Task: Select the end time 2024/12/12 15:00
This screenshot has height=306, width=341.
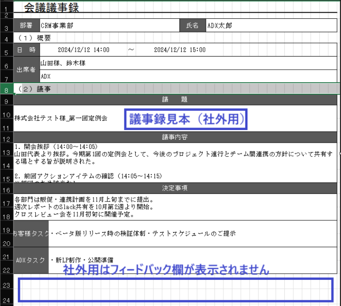Action: 179,50
